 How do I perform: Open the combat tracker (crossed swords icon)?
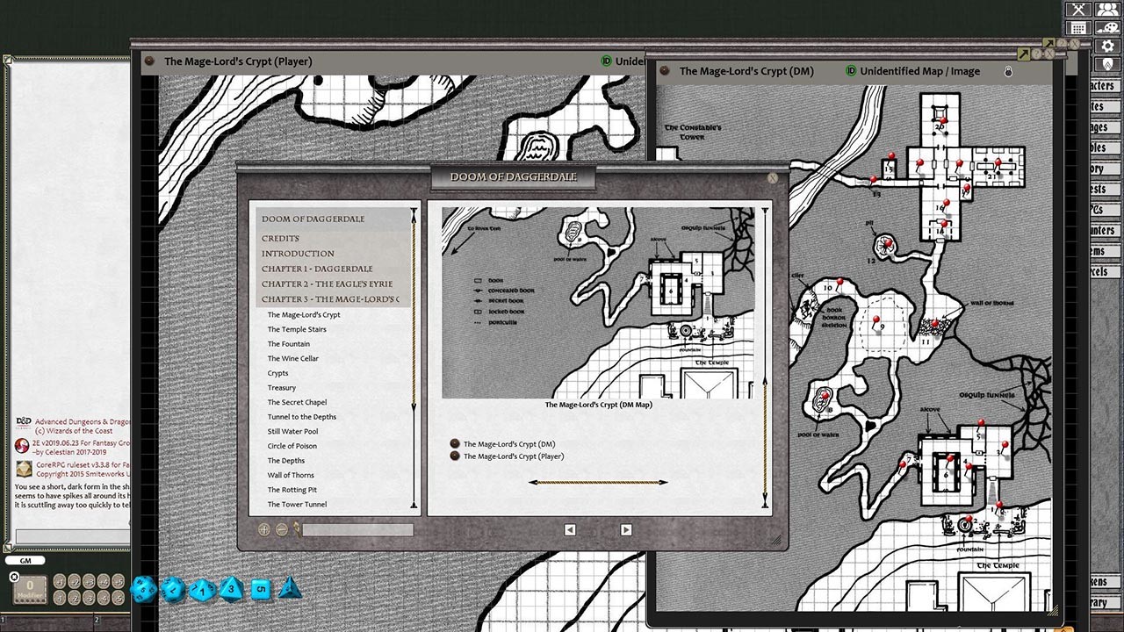(1077, 10)
